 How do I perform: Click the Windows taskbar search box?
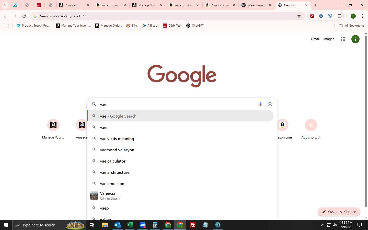(49, 225)
